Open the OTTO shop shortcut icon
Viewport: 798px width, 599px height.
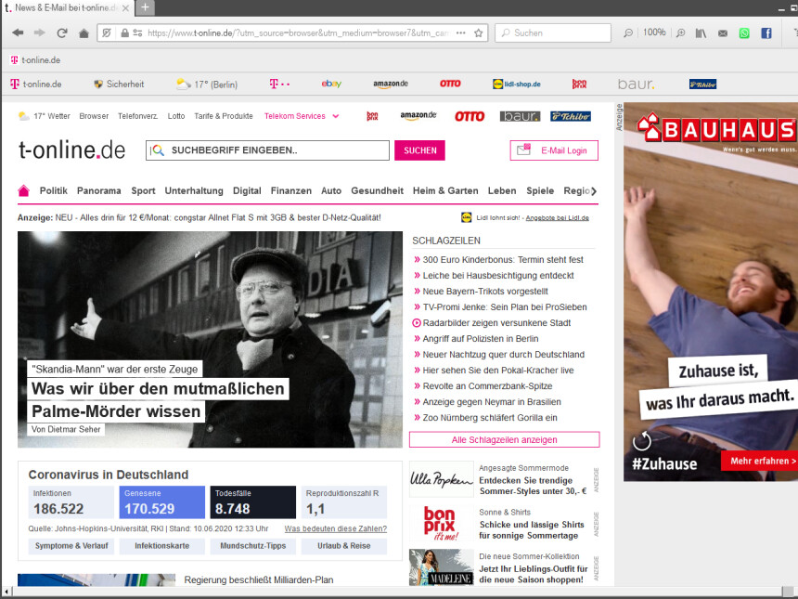point(451,84)
